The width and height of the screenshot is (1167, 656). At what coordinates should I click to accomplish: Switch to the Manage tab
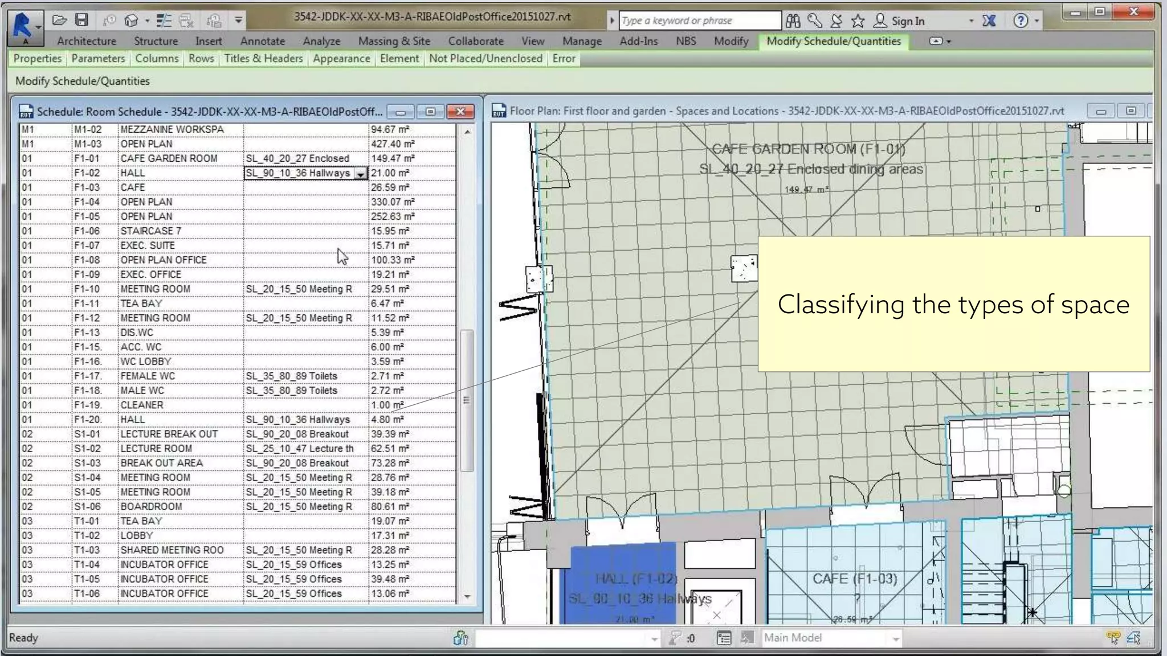[582, 41]
